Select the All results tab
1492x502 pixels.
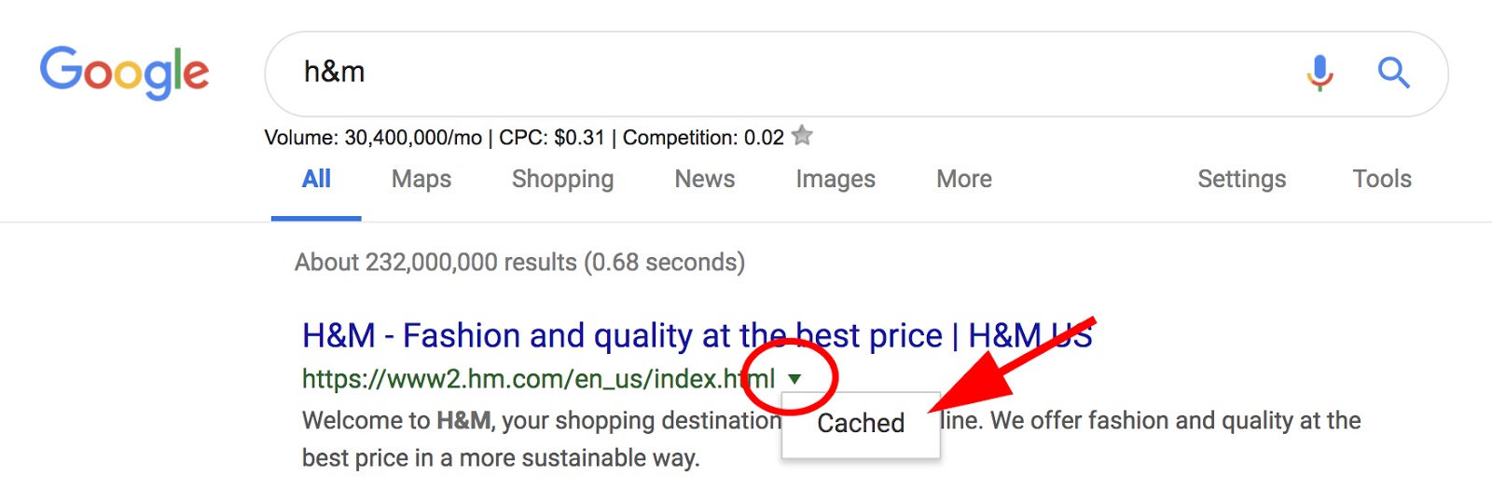coord(316,179)
